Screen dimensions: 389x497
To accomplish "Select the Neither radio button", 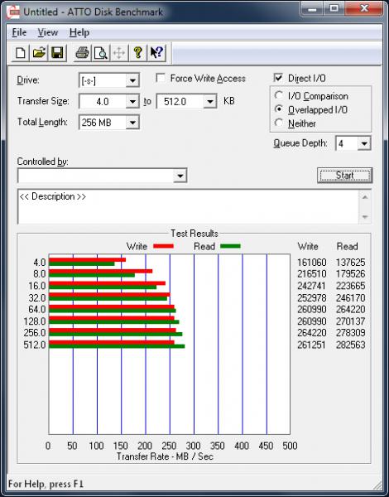I will tap(279, 123).
